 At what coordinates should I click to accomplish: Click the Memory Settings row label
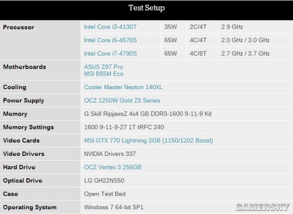(x=28, y=127)
